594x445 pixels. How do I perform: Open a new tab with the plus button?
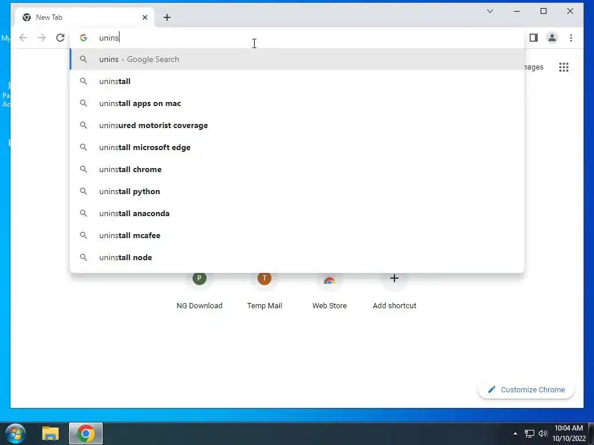[x=167, y=17]
